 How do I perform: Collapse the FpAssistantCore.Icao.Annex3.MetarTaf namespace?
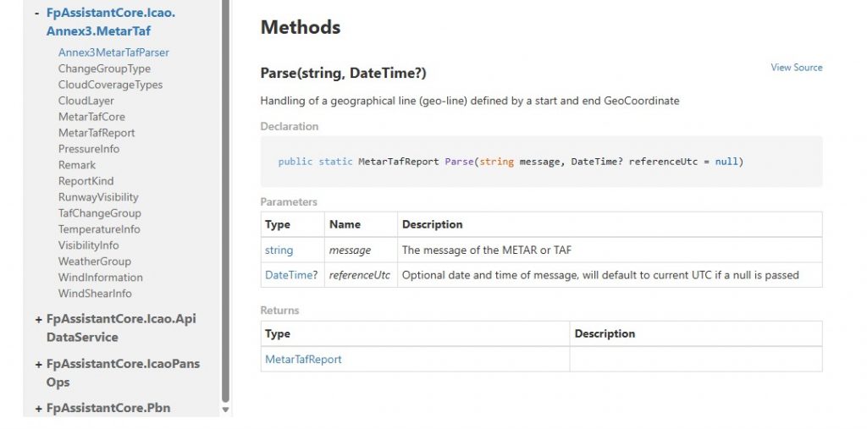[x=38, y=14]
